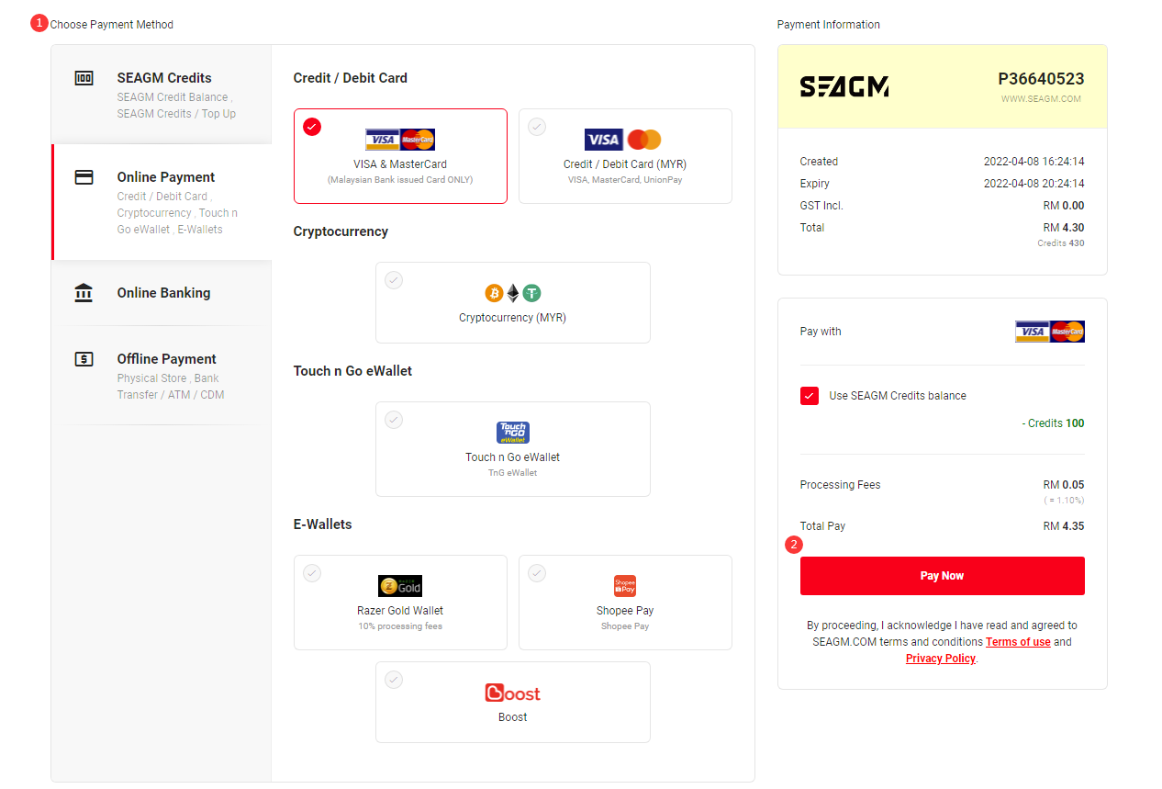This screenshot has height=789, width=1162.
Task: Click the Online Payment card icon
Action: click(84, 177)
